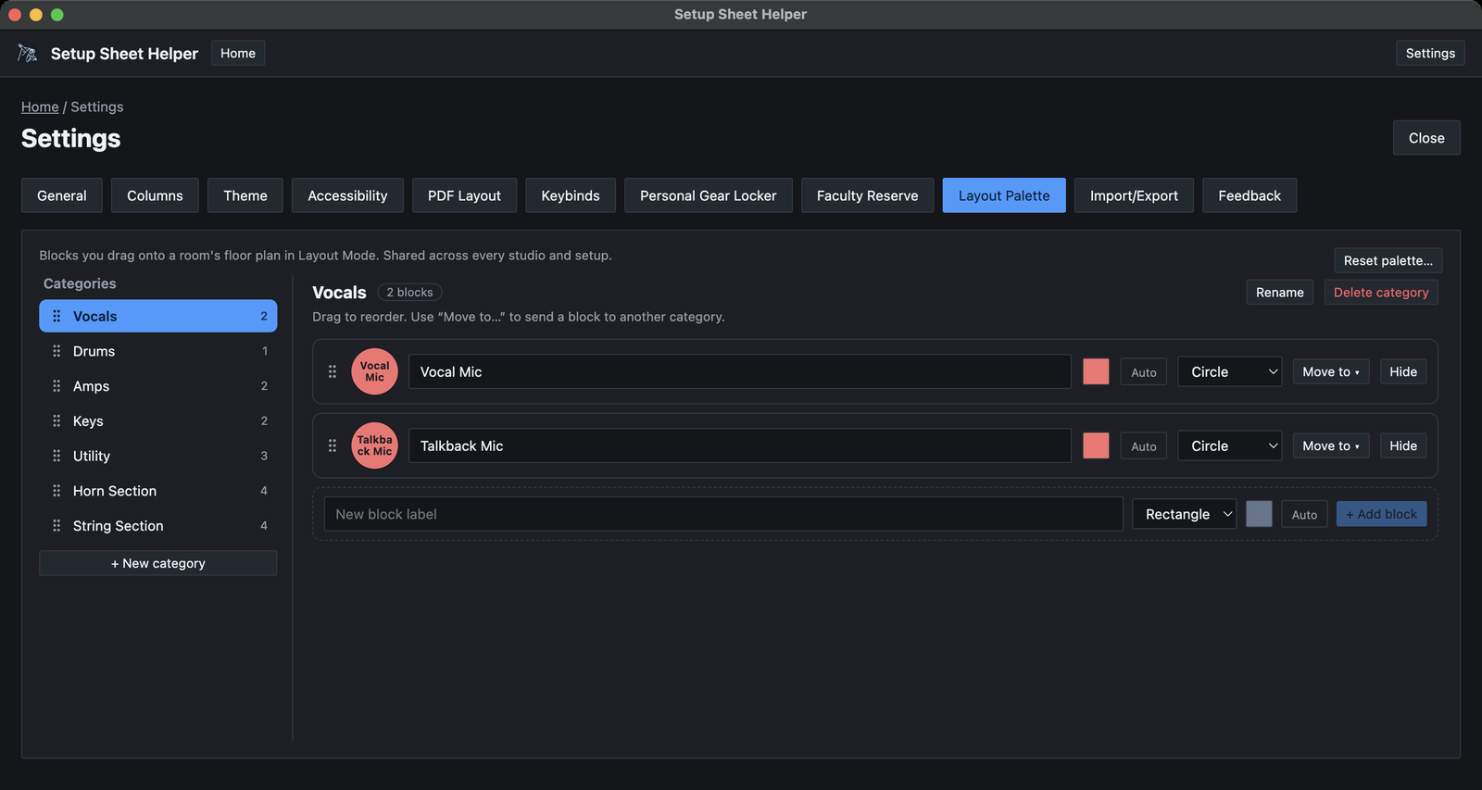
Task: Toggle Auto color for the new block
Action: (x=1304, y=515)
